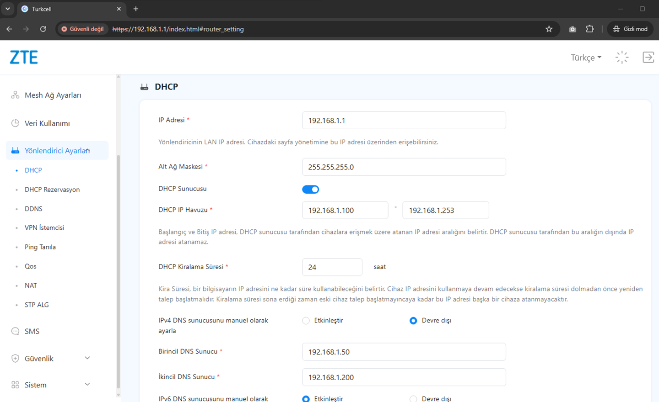This screenshot has width=659, height=402.
Task: Open DHCP Rezervasyon submenu item
Action: click(x=52, y=190)
